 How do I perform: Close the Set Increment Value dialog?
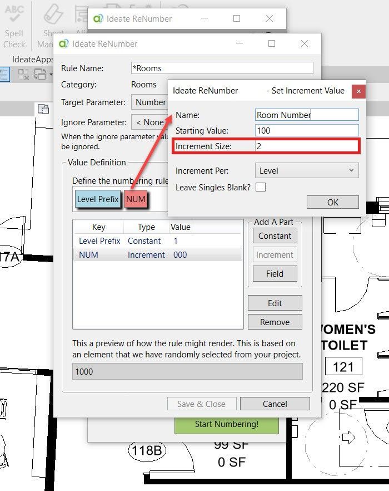(358, 91)
